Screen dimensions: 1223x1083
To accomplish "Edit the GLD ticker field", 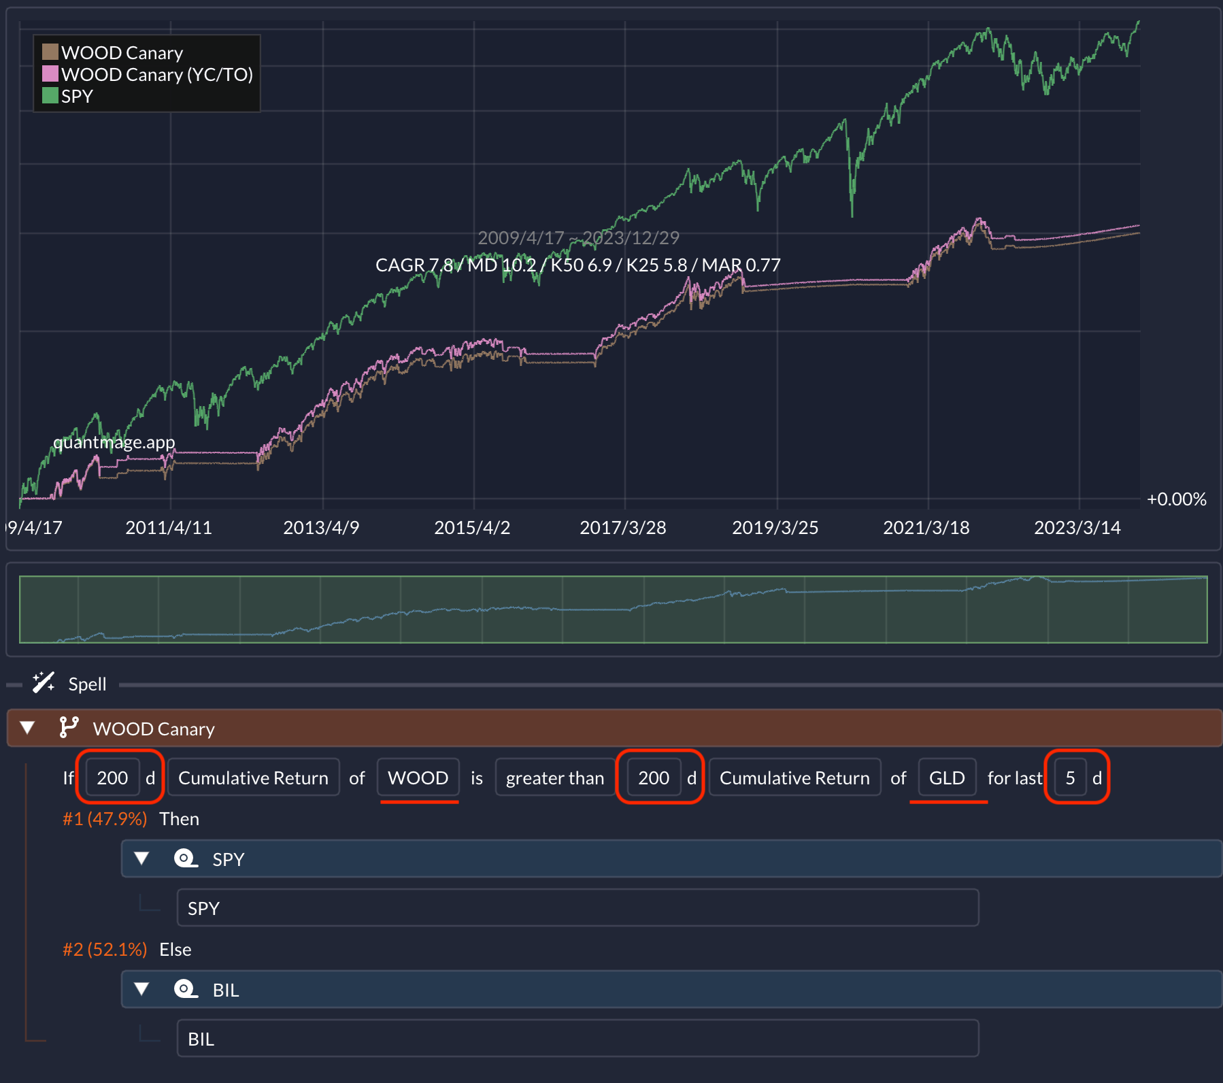I will click(x=947, y=777).
